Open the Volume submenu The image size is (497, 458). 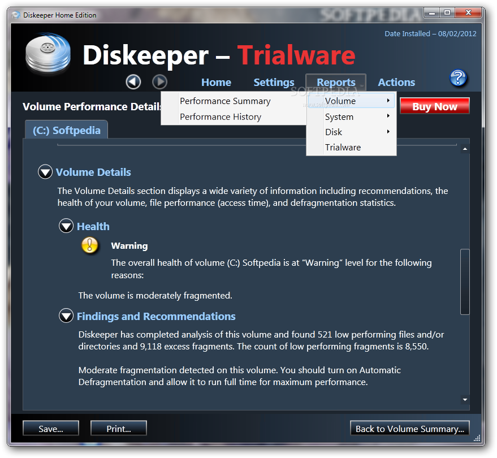[x=351, y=101]
